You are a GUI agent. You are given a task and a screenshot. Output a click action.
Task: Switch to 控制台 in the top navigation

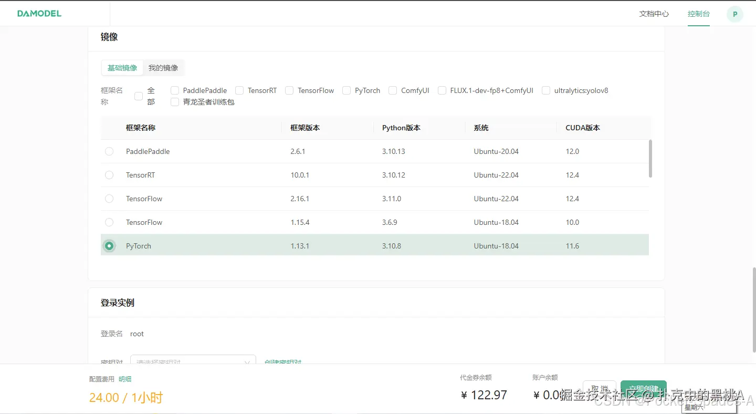pos(699,14)
